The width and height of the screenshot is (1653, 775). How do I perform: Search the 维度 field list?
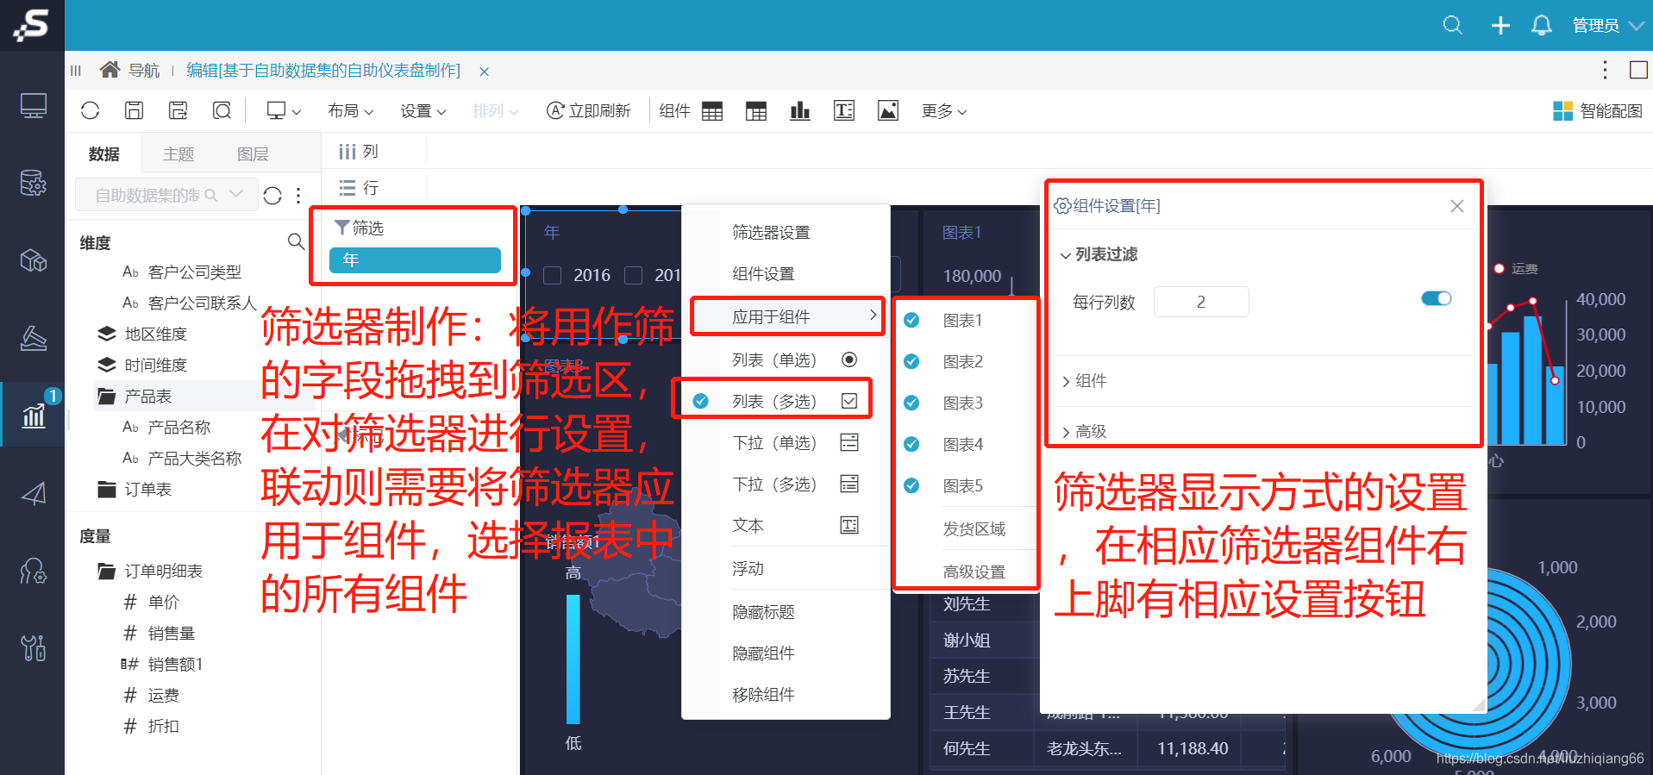(296, 241)
